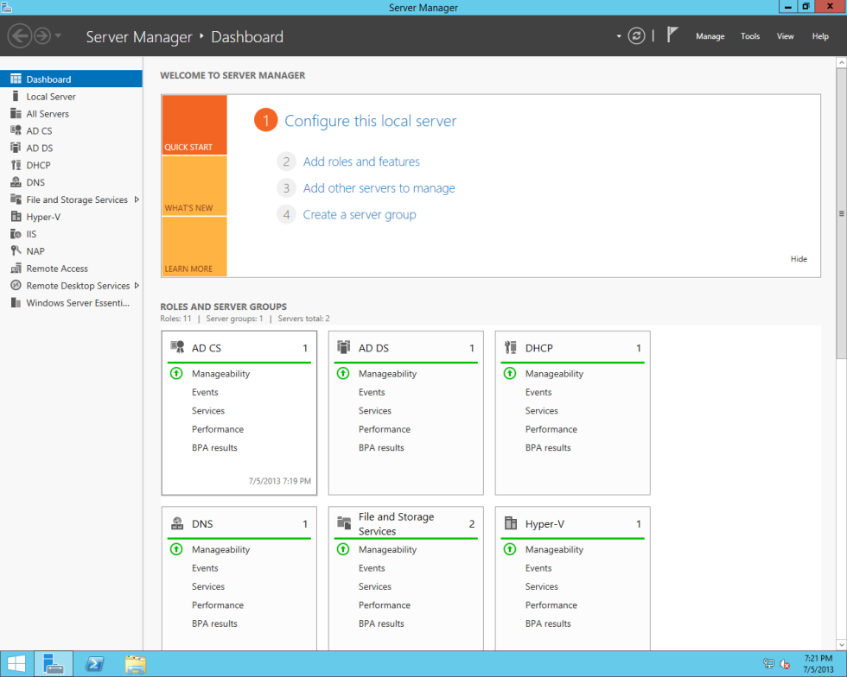
Task: Open navigation history dropdown arrow
Action: click(x=58, y=36)
